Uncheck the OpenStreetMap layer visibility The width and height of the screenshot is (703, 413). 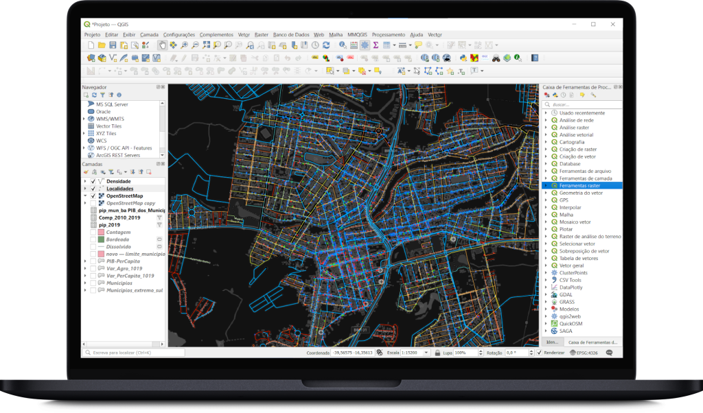(93, 196)
